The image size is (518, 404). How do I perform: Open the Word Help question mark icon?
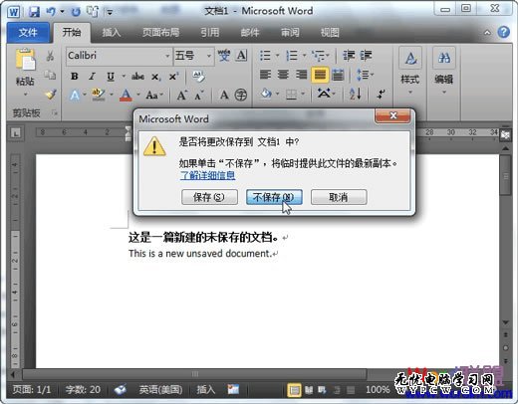(504, 32)
